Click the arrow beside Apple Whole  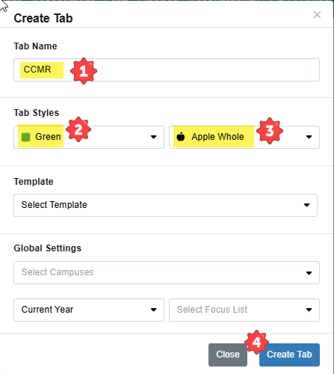point(309,137)
